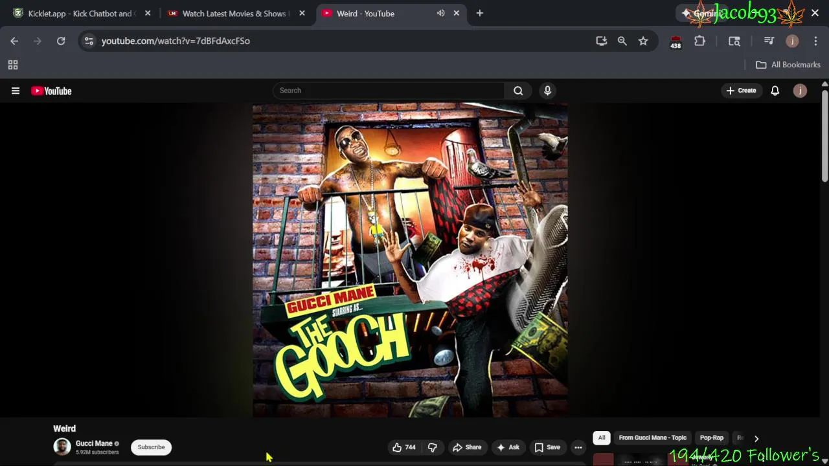Open the apps grid icon in bookmarks bar
The height and width of the screenshot is (466, 829).
13,65
